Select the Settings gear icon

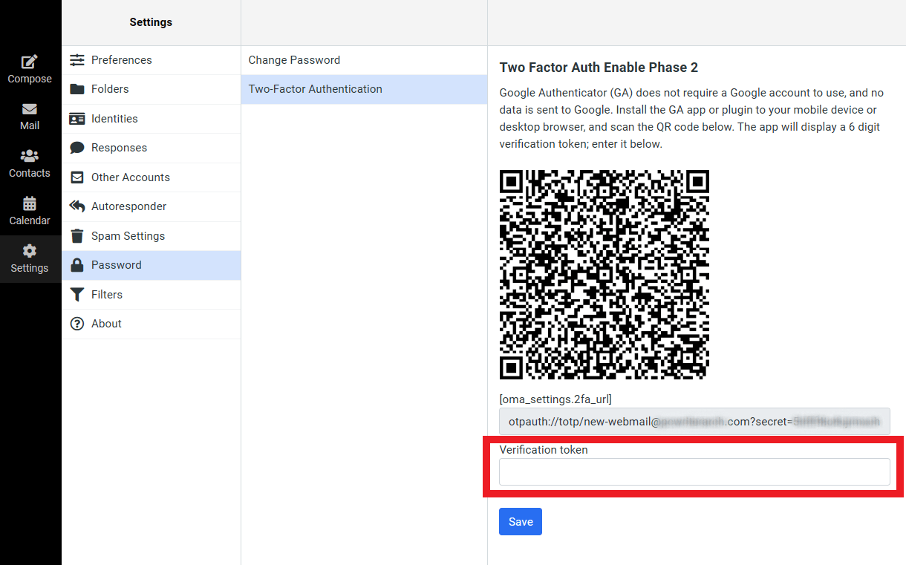pyautogui.click(x=30, y=251)
